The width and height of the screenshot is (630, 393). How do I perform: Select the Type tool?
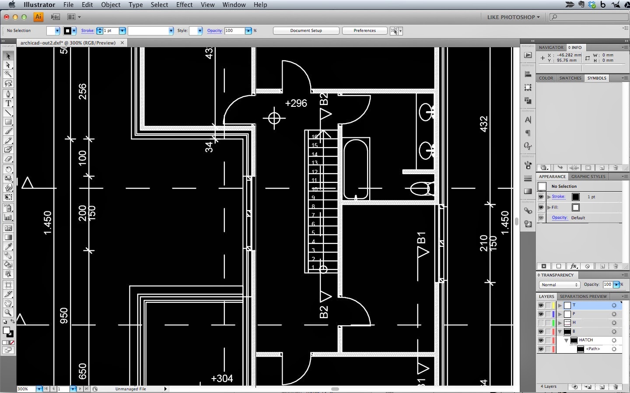tap(8, 104)
